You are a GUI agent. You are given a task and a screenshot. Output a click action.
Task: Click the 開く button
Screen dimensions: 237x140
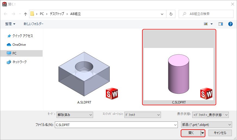pos(191,133)
